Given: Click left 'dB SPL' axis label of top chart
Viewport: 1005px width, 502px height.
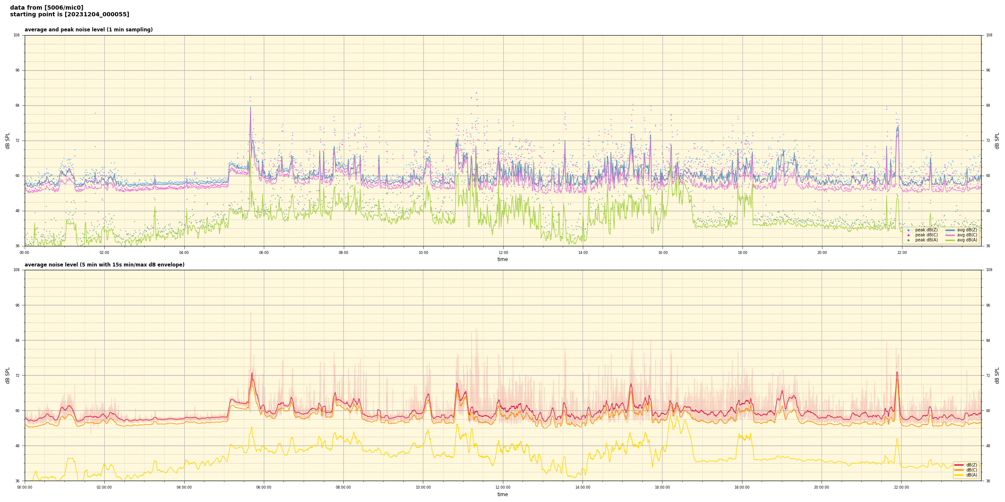Looking at the screenshot, I should click(8, 141).
